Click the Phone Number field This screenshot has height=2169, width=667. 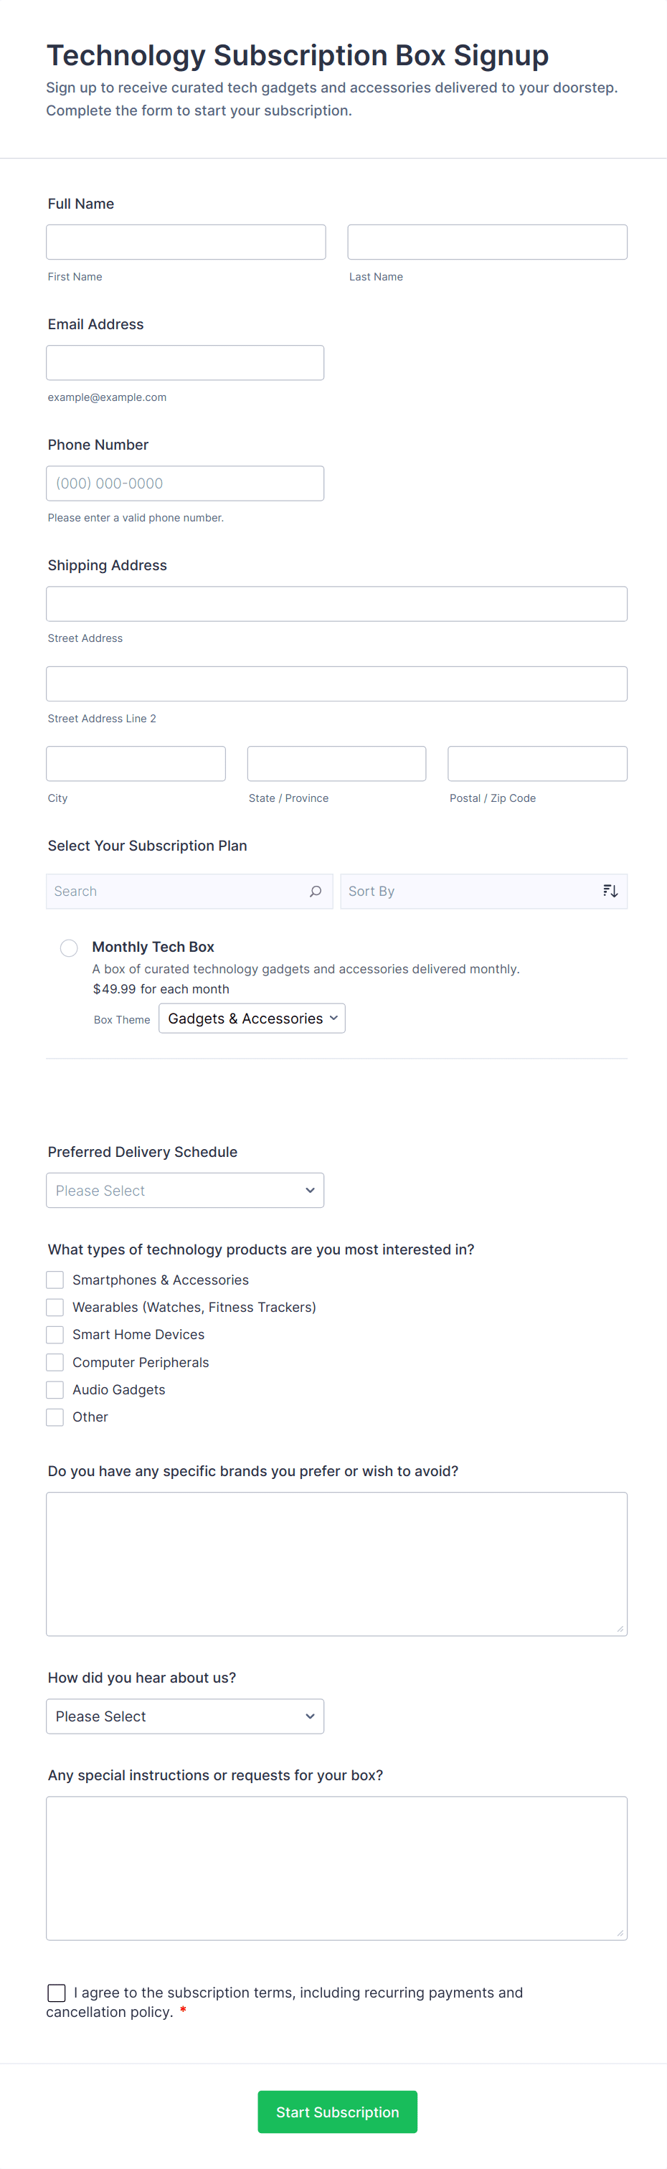click(x=185, y=483)
